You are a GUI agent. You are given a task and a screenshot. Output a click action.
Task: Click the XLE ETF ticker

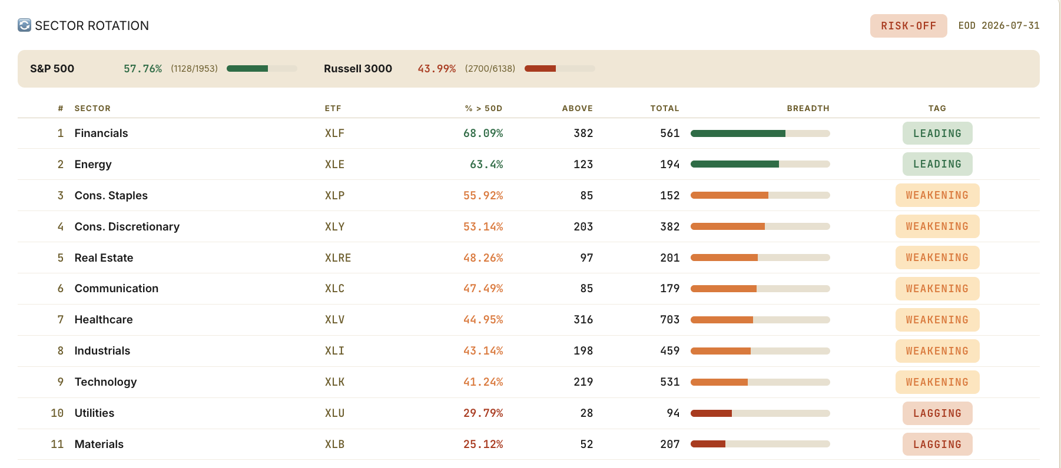tap(334, 165)
